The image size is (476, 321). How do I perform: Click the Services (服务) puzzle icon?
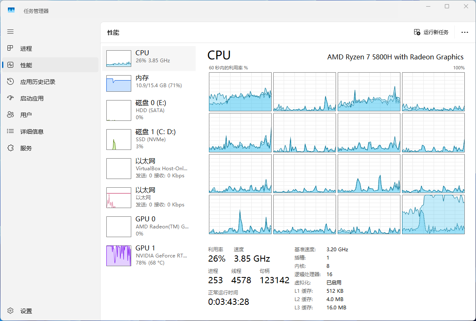coord(10,148)
